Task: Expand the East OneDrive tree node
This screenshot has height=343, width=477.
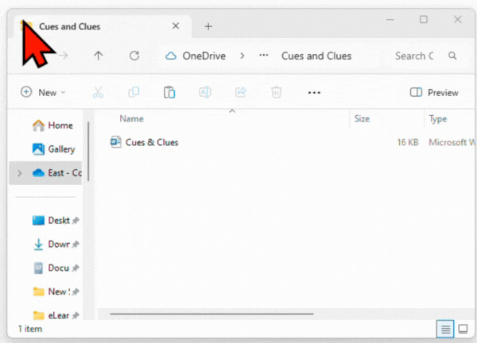Action: pos(19,173)
